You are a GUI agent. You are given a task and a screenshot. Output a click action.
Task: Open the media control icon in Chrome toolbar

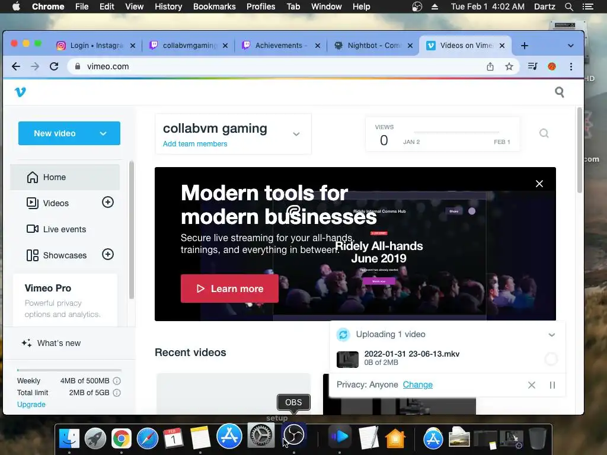533,66
